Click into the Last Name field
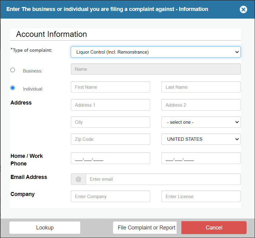The height and width of the screenshot is (238, 255). pyautogui.click(x=201, y=87)
